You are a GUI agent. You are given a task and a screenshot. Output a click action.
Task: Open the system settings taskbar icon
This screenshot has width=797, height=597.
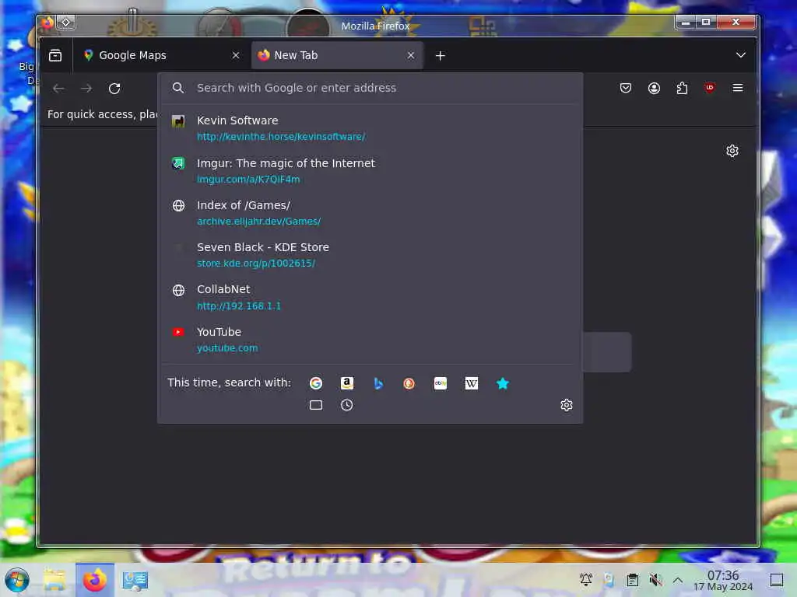135,580
